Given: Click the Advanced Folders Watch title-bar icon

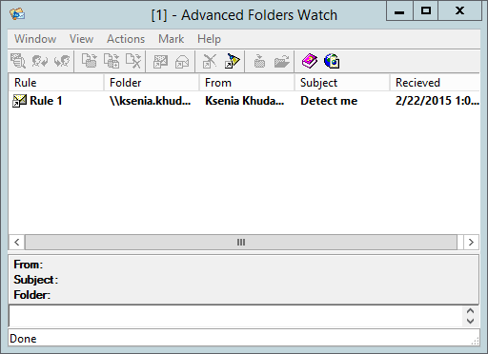Looking at the screenshot, I should 17,14.
